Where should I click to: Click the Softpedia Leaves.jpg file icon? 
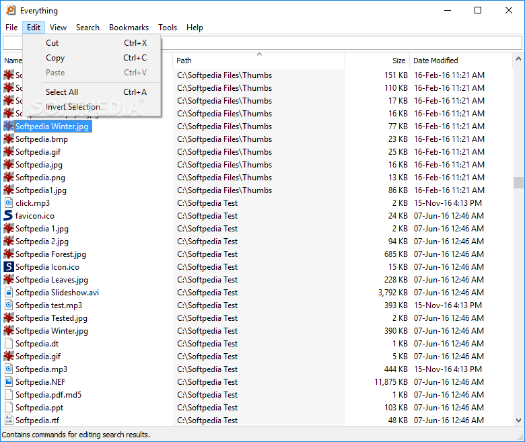[9, 280]
